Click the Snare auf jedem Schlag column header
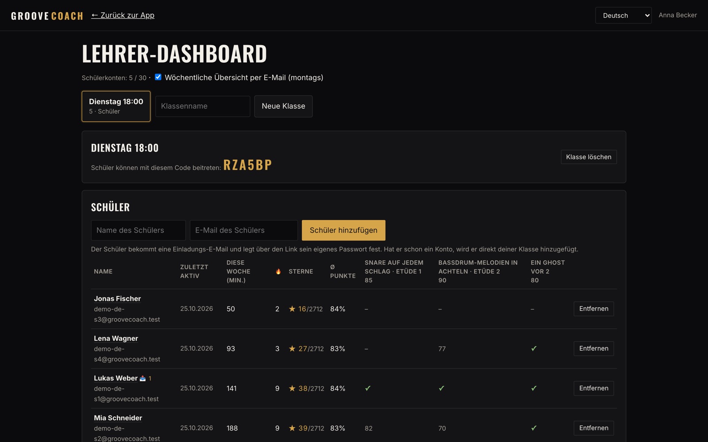The width and height of the screenshot is (708, 442). coord(394,271)
